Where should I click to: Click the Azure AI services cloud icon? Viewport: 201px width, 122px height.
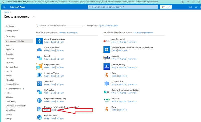[x=39, y=50]
